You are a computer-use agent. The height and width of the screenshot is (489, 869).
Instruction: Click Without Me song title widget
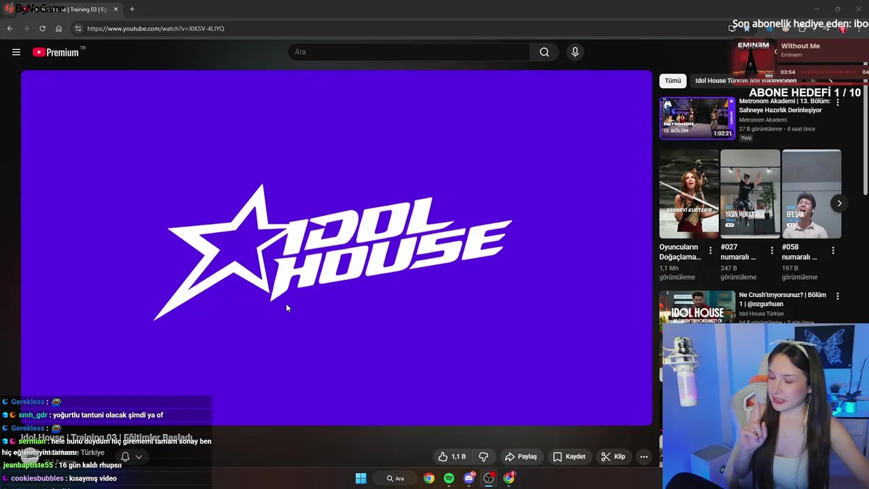(800, 46)
